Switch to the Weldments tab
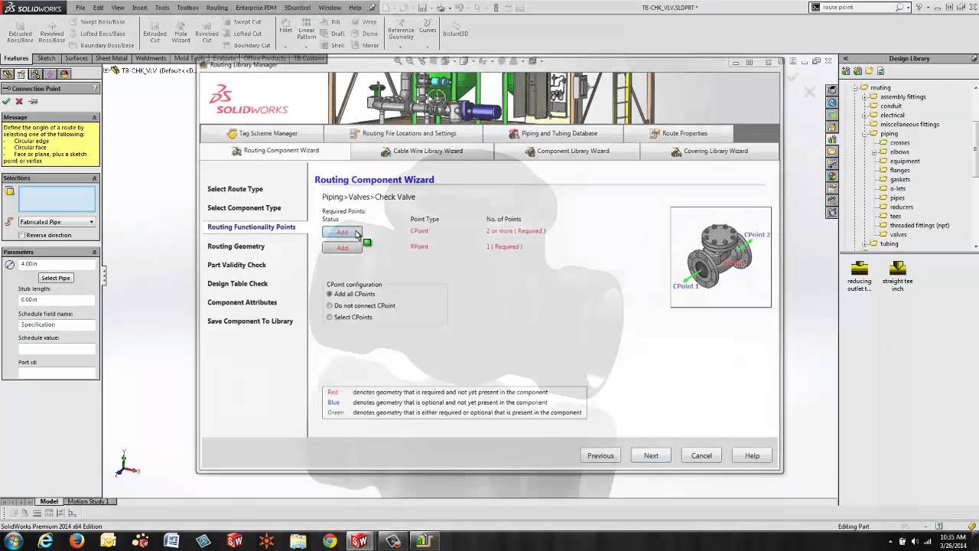 pos(151,58)
